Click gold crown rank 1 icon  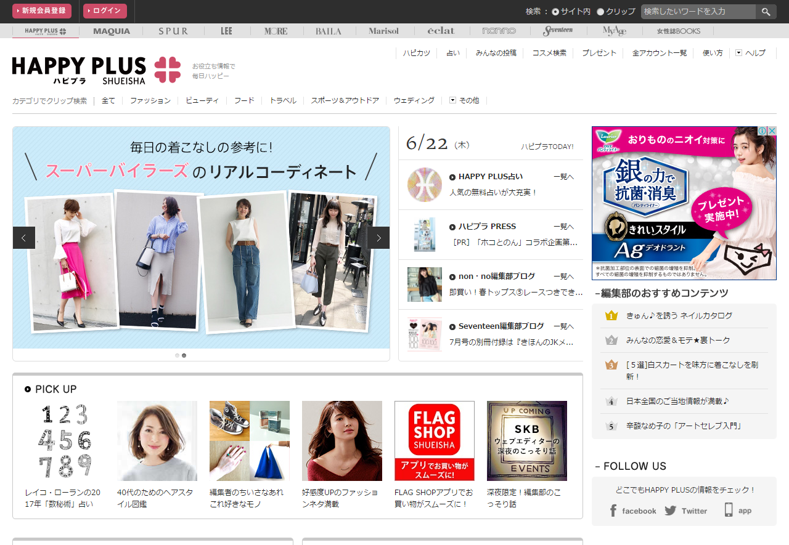(611, 315)
